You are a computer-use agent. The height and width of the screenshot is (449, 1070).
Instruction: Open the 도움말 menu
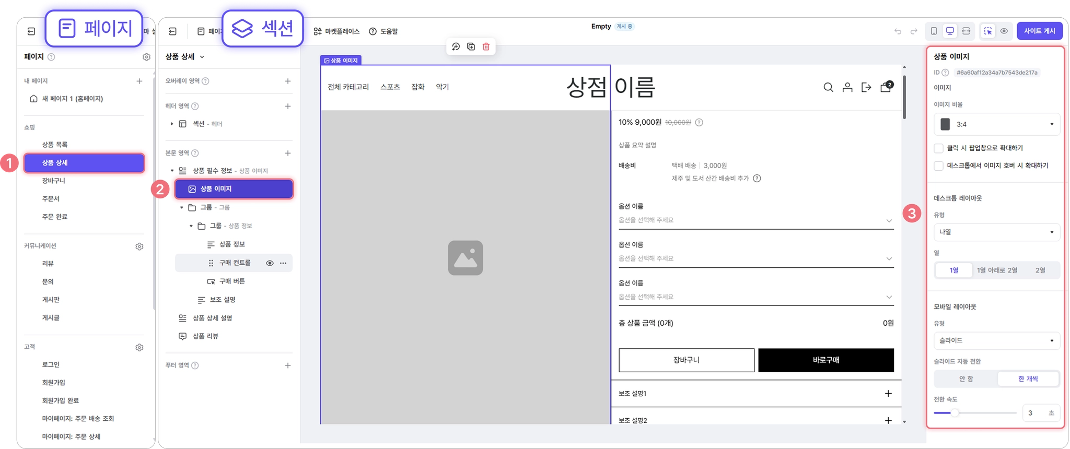pyautogui.click(x=383, y=31)
